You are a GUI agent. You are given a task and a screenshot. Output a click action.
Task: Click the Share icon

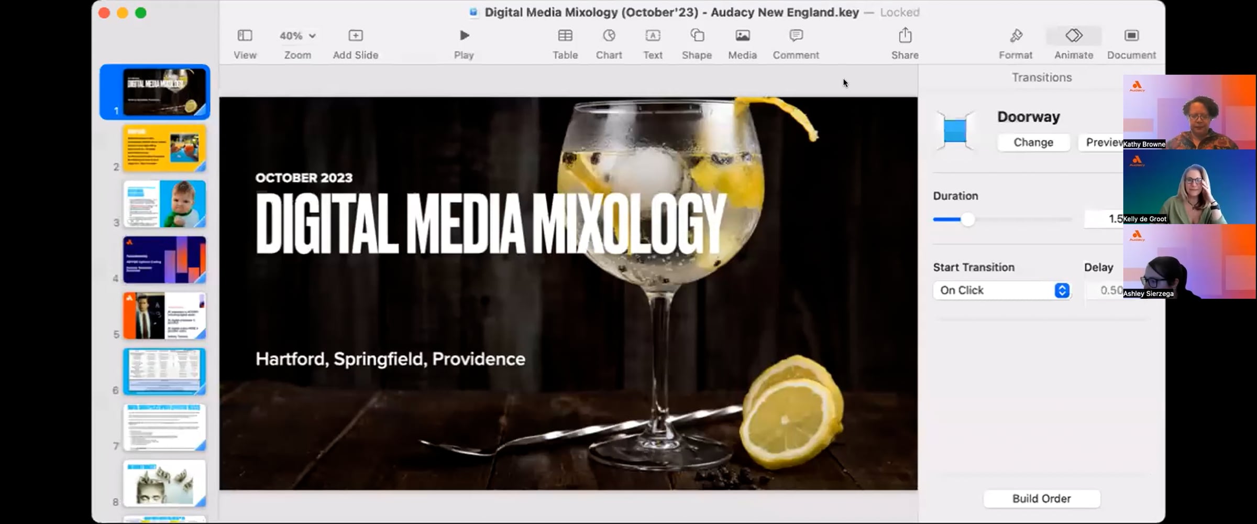pyautogui.click(x=905, y=36)
